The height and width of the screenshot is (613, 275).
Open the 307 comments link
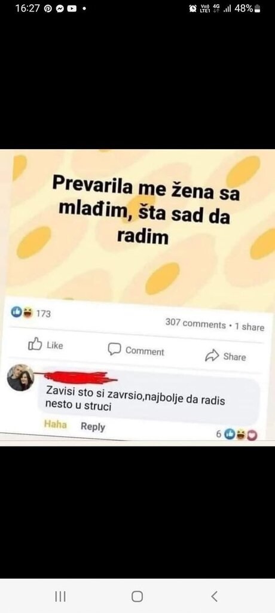(x=195, y=324)
